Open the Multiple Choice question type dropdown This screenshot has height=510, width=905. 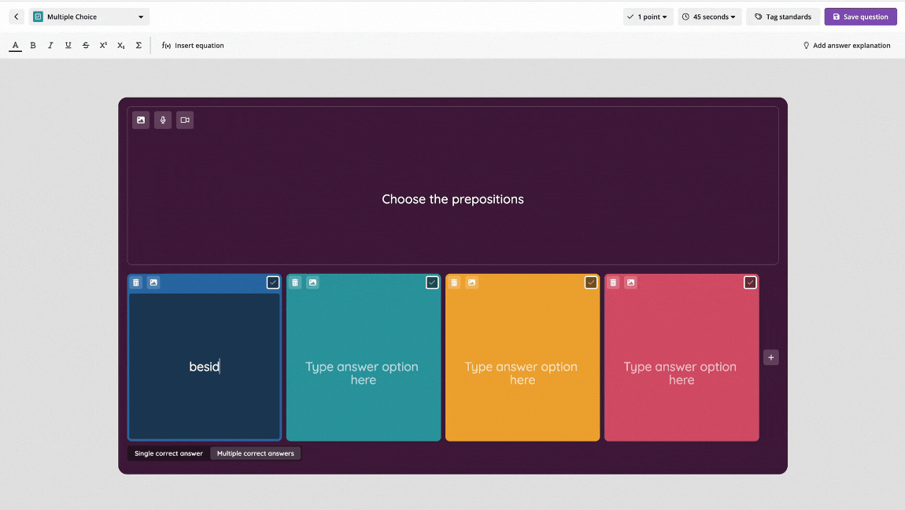[89, 17]
